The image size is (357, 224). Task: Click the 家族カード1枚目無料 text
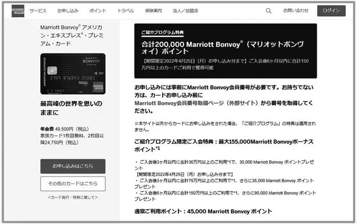click(72, 139)
